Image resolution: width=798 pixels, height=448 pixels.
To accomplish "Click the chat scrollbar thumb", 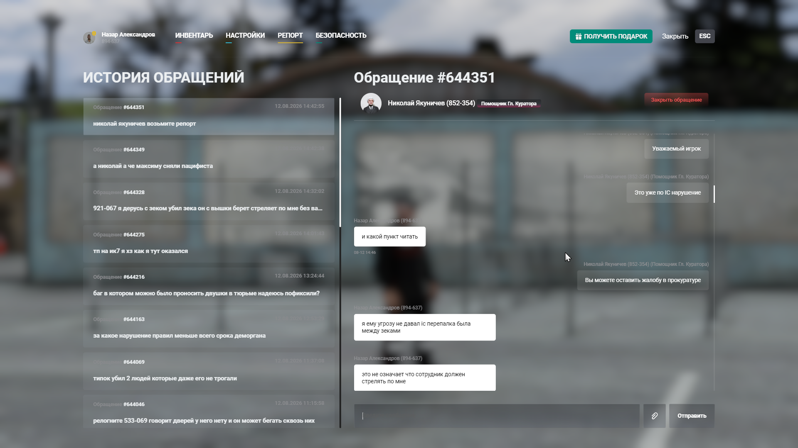I will tap(714, 194).
